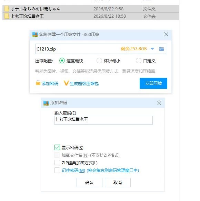
Task: Uncheck the 显示密码(S) checkbox
Action: 57,147
